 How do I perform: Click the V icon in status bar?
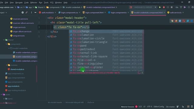178,107
